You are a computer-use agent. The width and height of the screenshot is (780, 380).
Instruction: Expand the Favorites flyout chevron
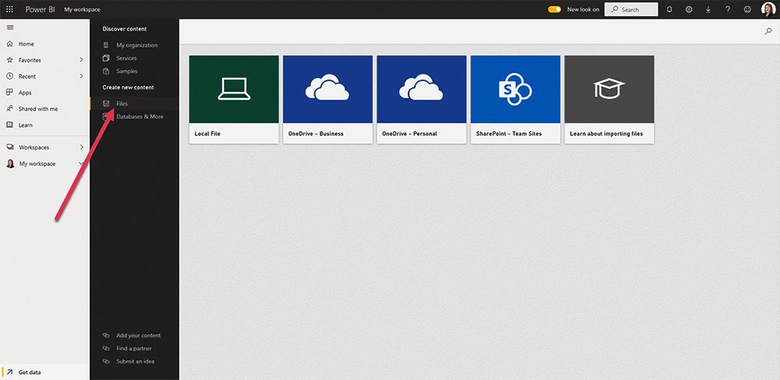tap(81, 60)
